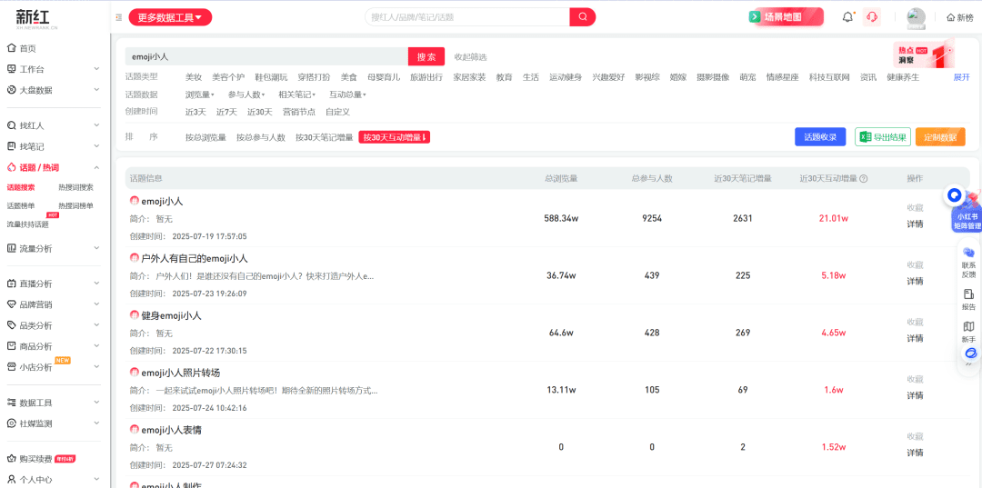Filter creation time by 近7天

pyautogui.click(x=226, y=112)
